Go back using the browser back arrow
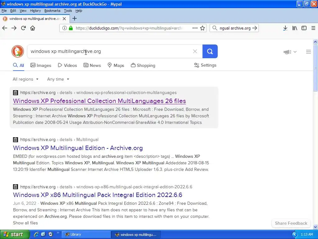The height and width of the screenshot is (239, 318). tap(5, 28)
